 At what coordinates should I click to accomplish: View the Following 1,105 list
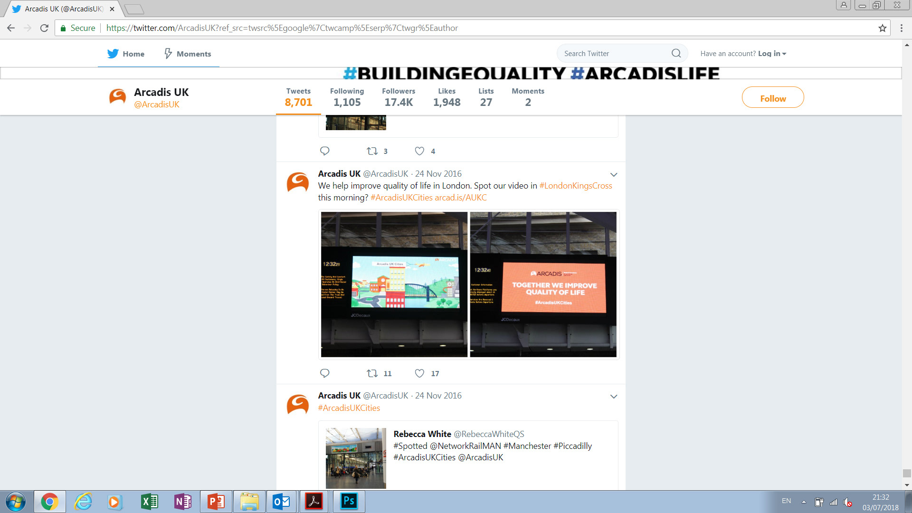[347, 97]
